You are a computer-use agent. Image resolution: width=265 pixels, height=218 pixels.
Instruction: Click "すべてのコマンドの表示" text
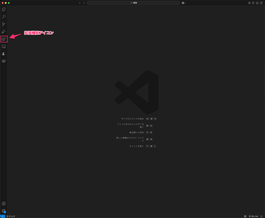[132, 119]
